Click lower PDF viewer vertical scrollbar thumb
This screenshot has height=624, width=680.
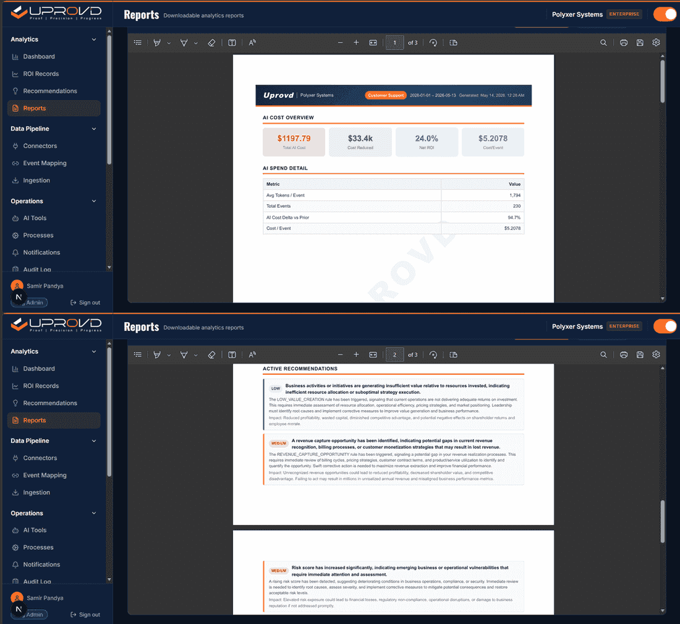(x=662, y=521)
